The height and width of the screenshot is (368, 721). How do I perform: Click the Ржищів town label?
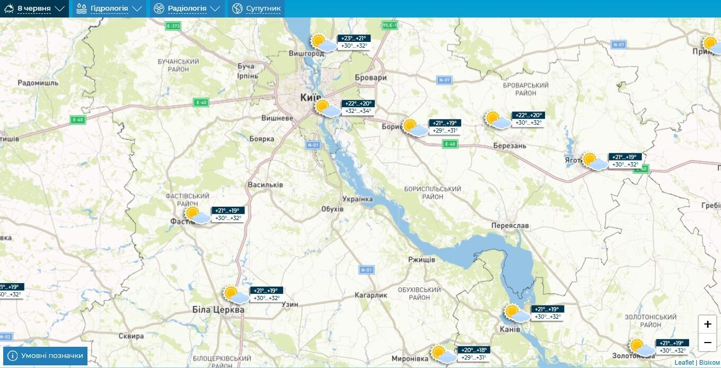point(422,260)
